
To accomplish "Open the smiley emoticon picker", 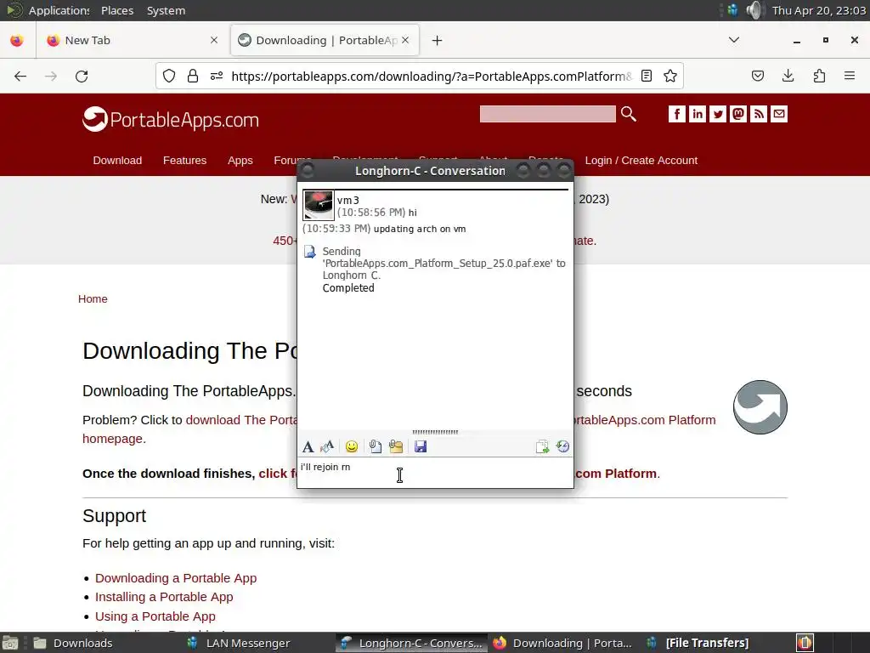I will [x=351, y=446].
